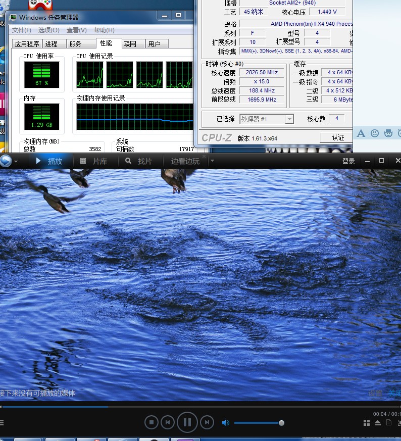
Task: Adjust the volume slider handle
Action: coord(281,423)
